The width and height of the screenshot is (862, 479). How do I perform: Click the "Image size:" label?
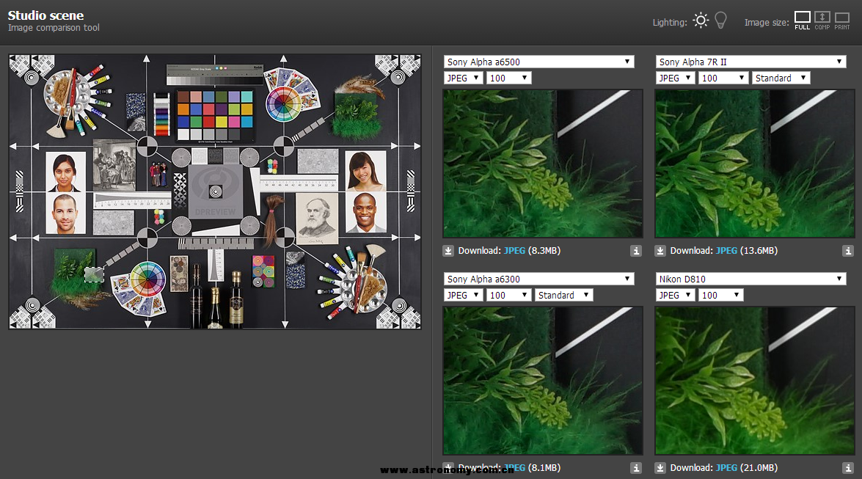(767, 23)
